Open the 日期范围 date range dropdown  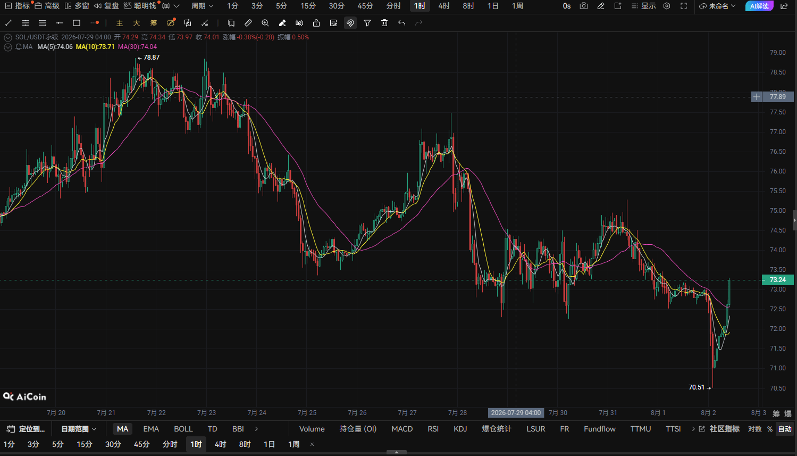click(x=79, y=429)
